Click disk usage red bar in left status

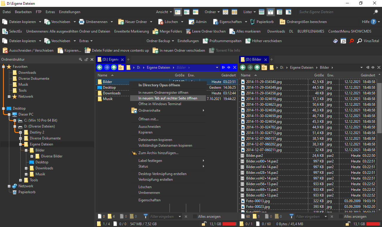pyautogui.click(x=229, y=224)
